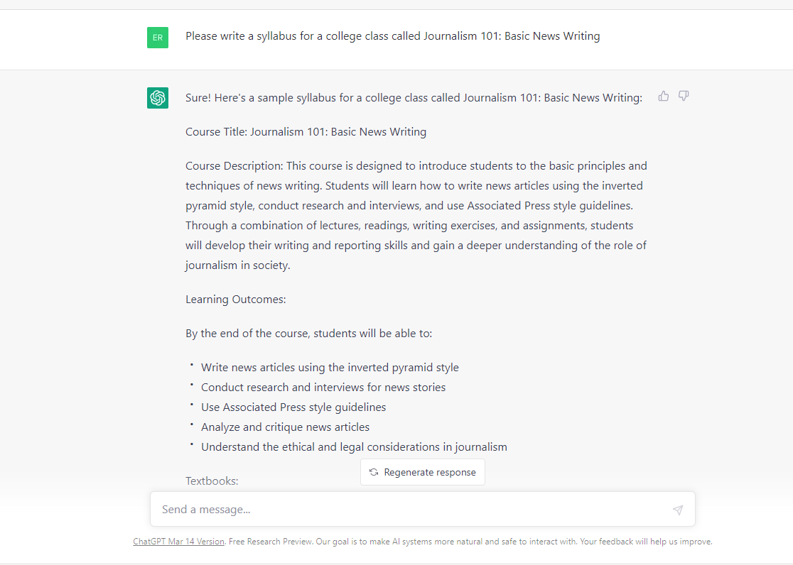793x565 pixels.
Task: Give a thumbs up to the response
Action: (x=663, y=96)
